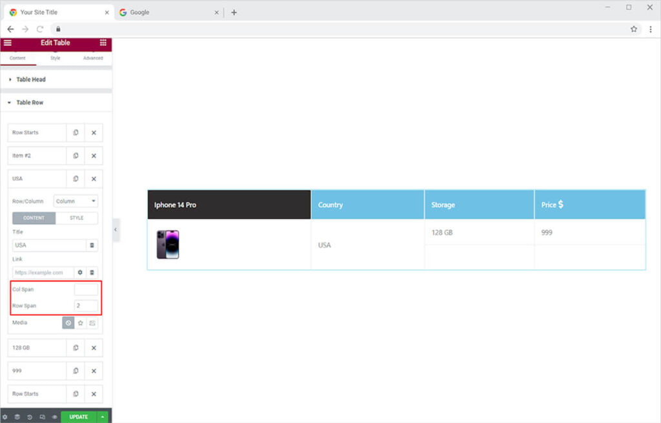Duplicate the USA table item

point(76,179)
